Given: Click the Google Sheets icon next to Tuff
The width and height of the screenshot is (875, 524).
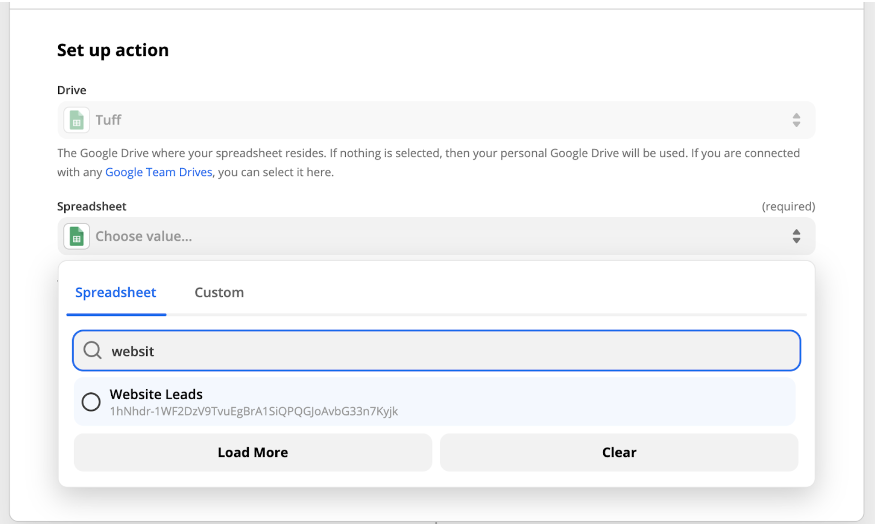Looking at the screenshot, I should [x=76, y=120].
